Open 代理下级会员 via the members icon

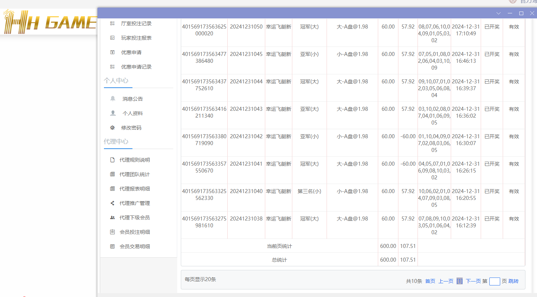(x=112, y=218)
